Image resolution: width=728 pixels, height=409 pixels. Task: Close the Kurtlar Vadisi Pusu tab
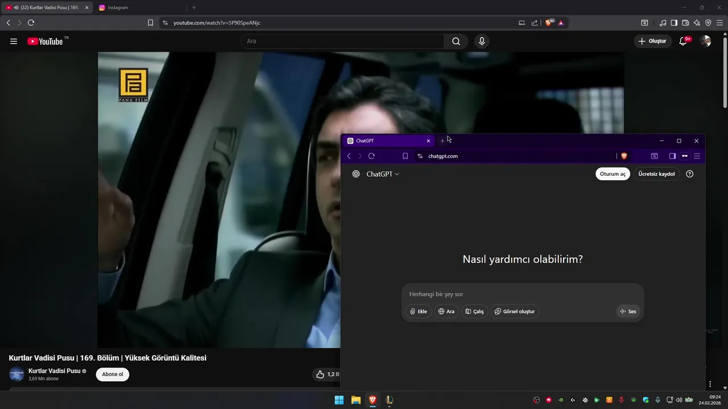tap(87, 7)
